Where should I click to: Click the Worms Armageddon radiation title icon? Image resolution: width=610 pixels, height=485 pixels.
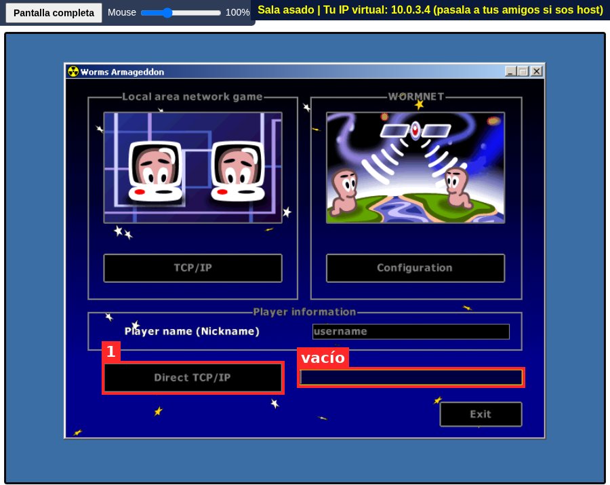click(x=73, y=72)
